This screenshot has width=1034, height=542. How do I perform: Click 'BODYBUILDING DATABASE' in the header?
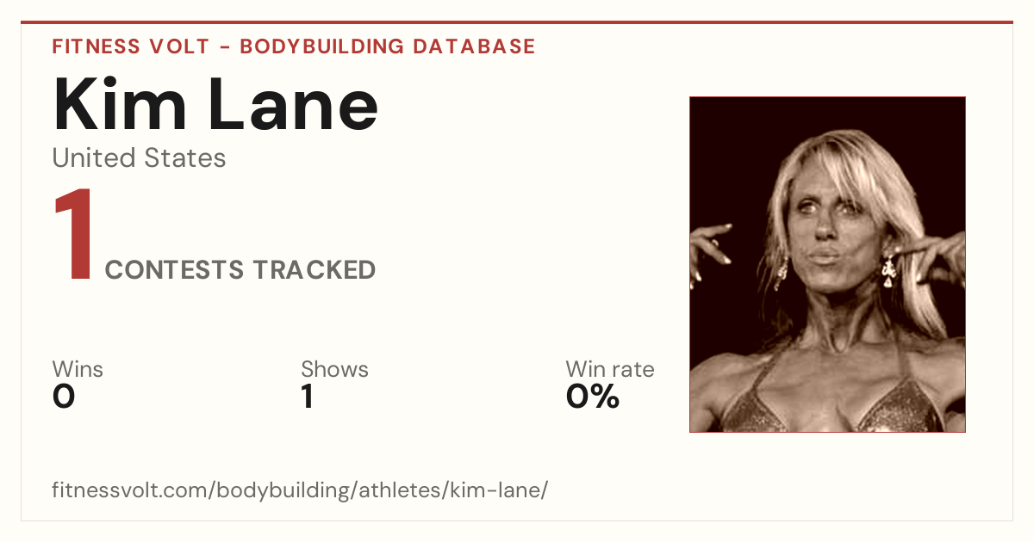pyautogui.click(x=388, y=46)
